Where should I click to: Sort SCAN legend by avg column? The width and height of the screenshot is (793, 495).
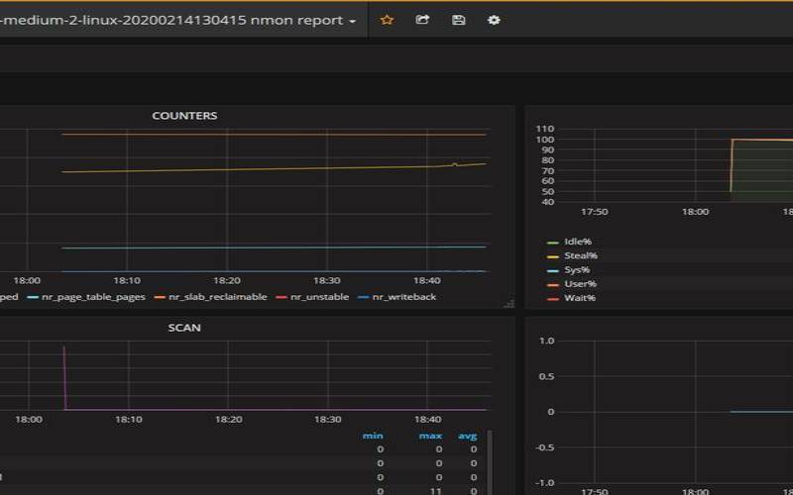coord(467,436)
